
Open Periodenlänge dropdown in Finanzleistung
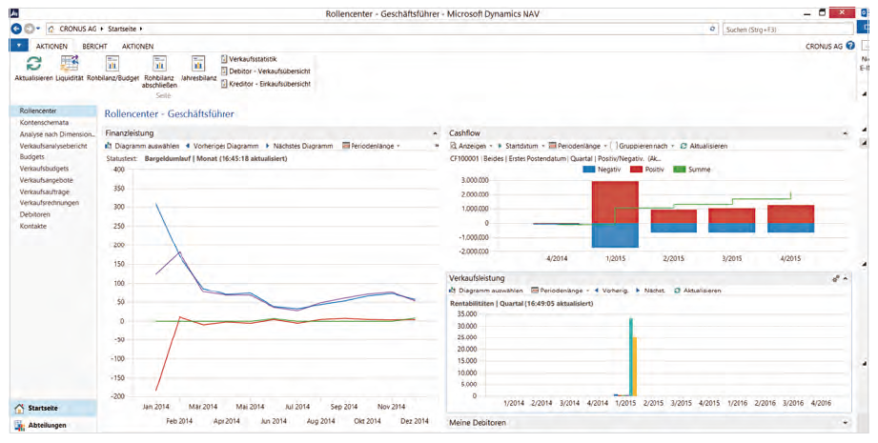[371, 146]
